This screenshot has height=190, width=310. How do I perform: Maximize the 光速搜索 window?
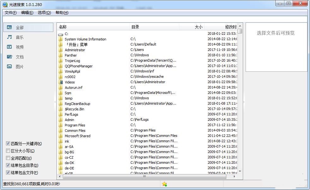tap(289, 3)
